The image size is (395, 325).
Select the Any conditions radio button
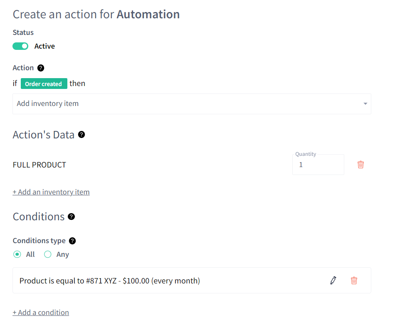point(48,254)
